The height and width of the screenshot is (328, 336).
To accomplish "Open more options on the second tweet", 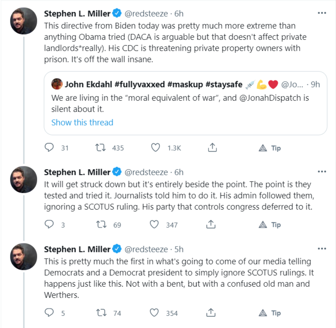I will [322, 172].
